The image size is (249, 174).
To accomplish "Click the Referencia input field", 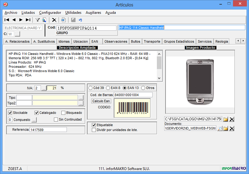I will coord(48,130).
